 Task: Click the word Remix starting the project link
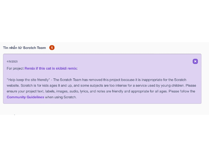[x=30, y=68]
